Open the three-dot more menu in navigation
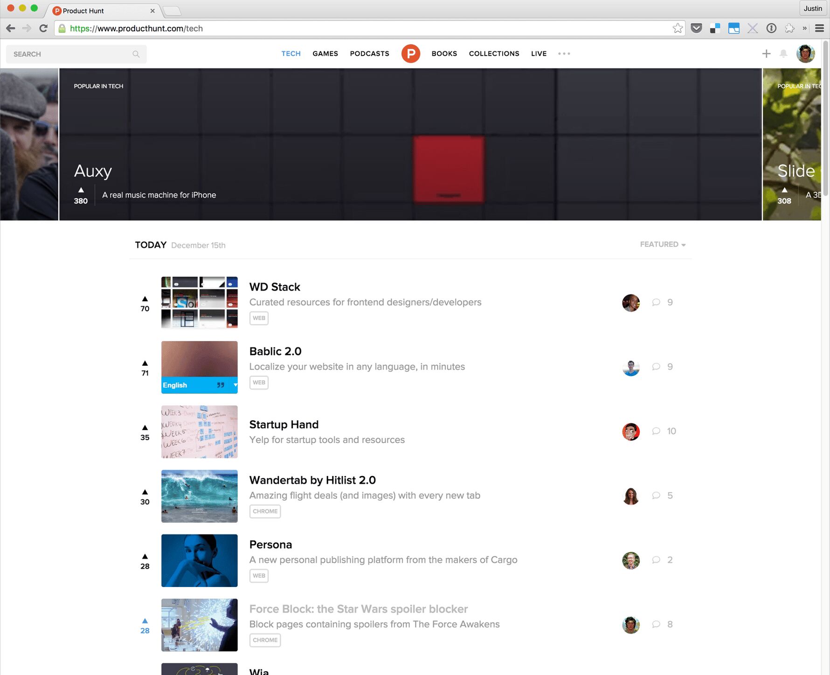 564,54
